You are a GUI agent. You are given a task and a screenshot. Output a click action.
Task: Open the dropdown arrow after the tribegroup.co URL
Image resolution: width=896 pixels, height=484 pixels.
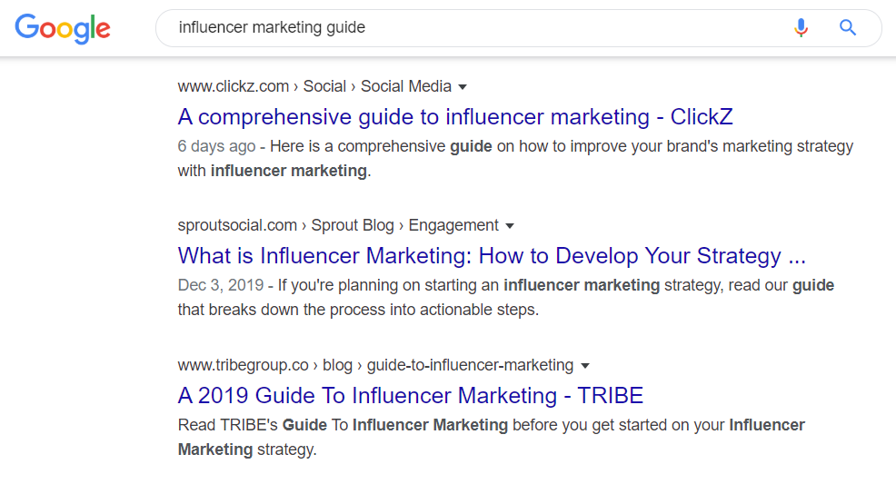coord(585,366)
